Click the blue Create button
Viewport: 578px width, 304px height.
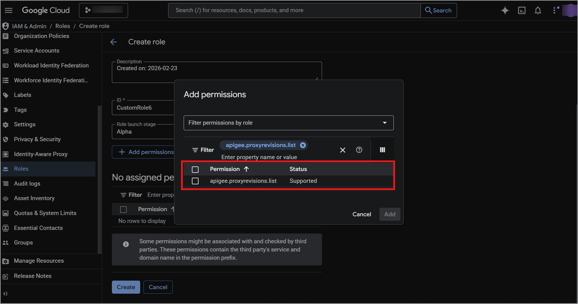pos(126,287)
